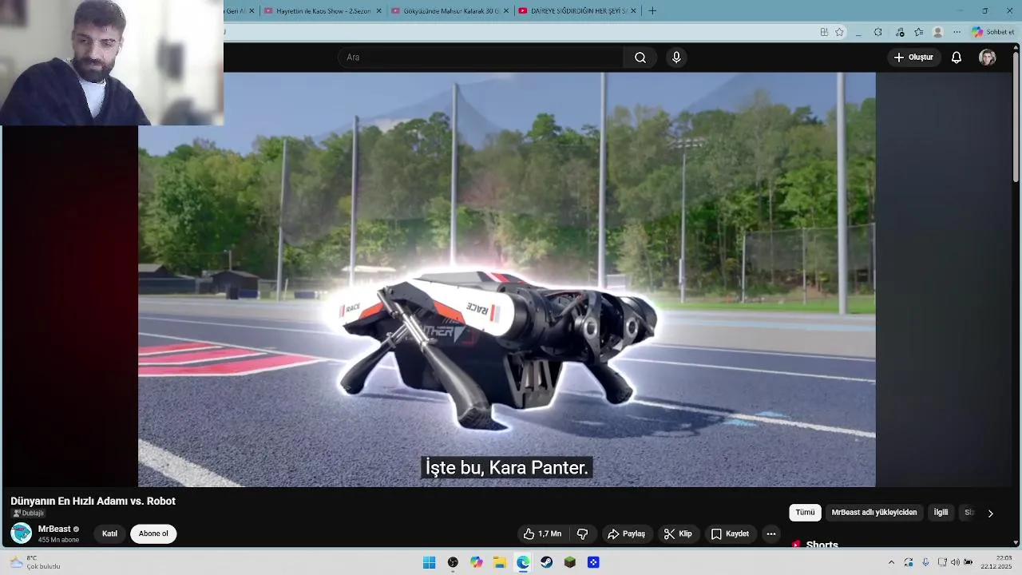This screenshot has width=1022, height=575.
Task: Open the weather widget Çok bulutlu
Action: [x=35, y=562]
